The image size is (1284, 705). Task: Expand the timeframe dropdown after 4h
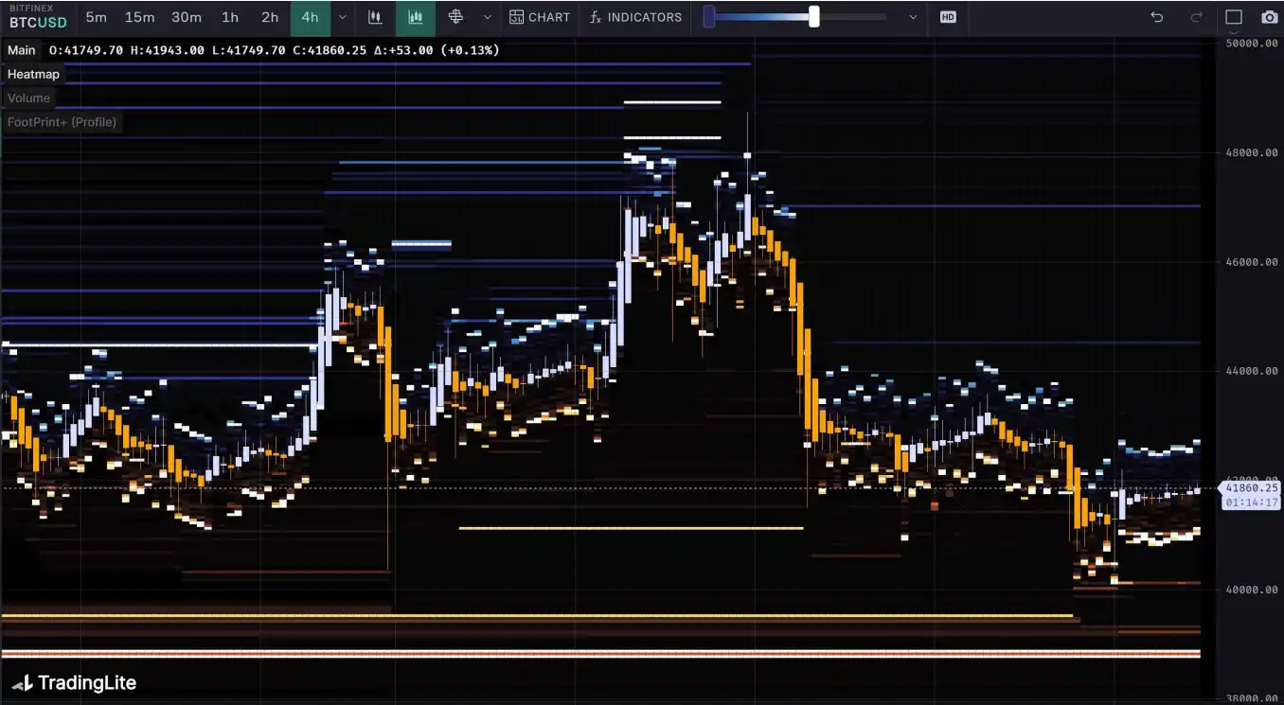[x=343, y=17]
